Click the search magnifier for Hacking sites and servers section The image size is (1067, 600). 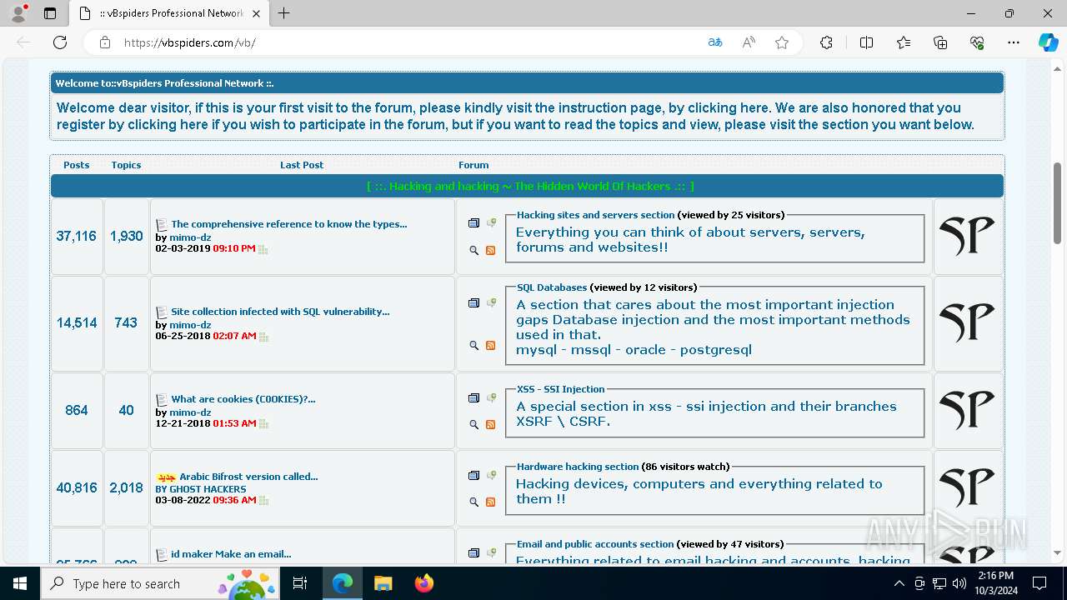tap(474, 250)
